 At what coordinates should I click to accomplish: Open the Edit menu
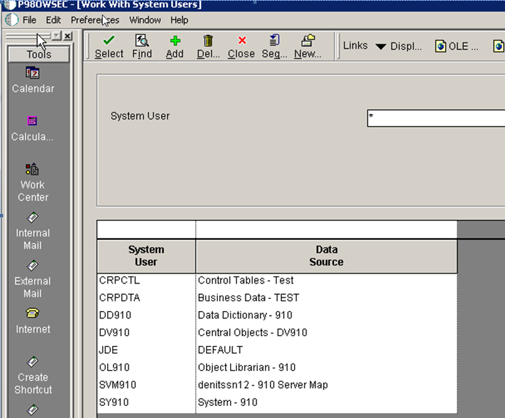pyautogui.click(x=53, y=20)
